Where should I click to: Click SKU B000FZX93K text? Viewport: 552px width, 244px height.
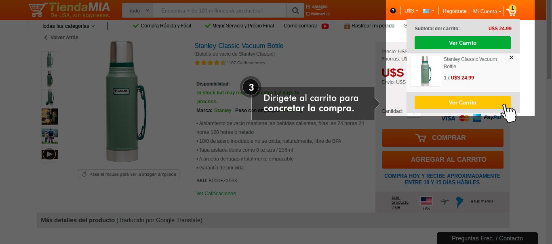tap(217, 181)
